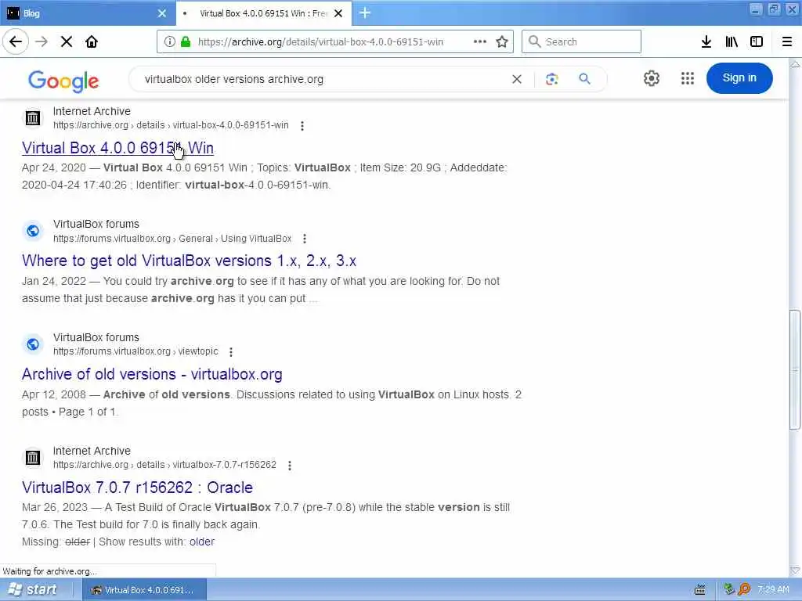Open 'Where to get old VirtualBox versions' link

point(189,261)
